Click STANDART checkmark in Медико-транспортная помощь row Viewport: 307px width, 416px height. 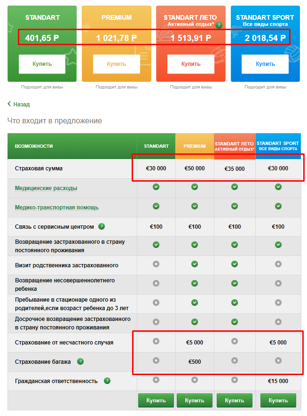click(156, 206)
